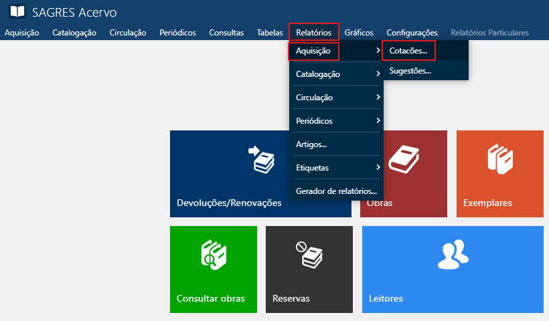Click the Relatórios Particulares menu item
Image resolution: width=549 pixels, height=321 pixels.
489,32
